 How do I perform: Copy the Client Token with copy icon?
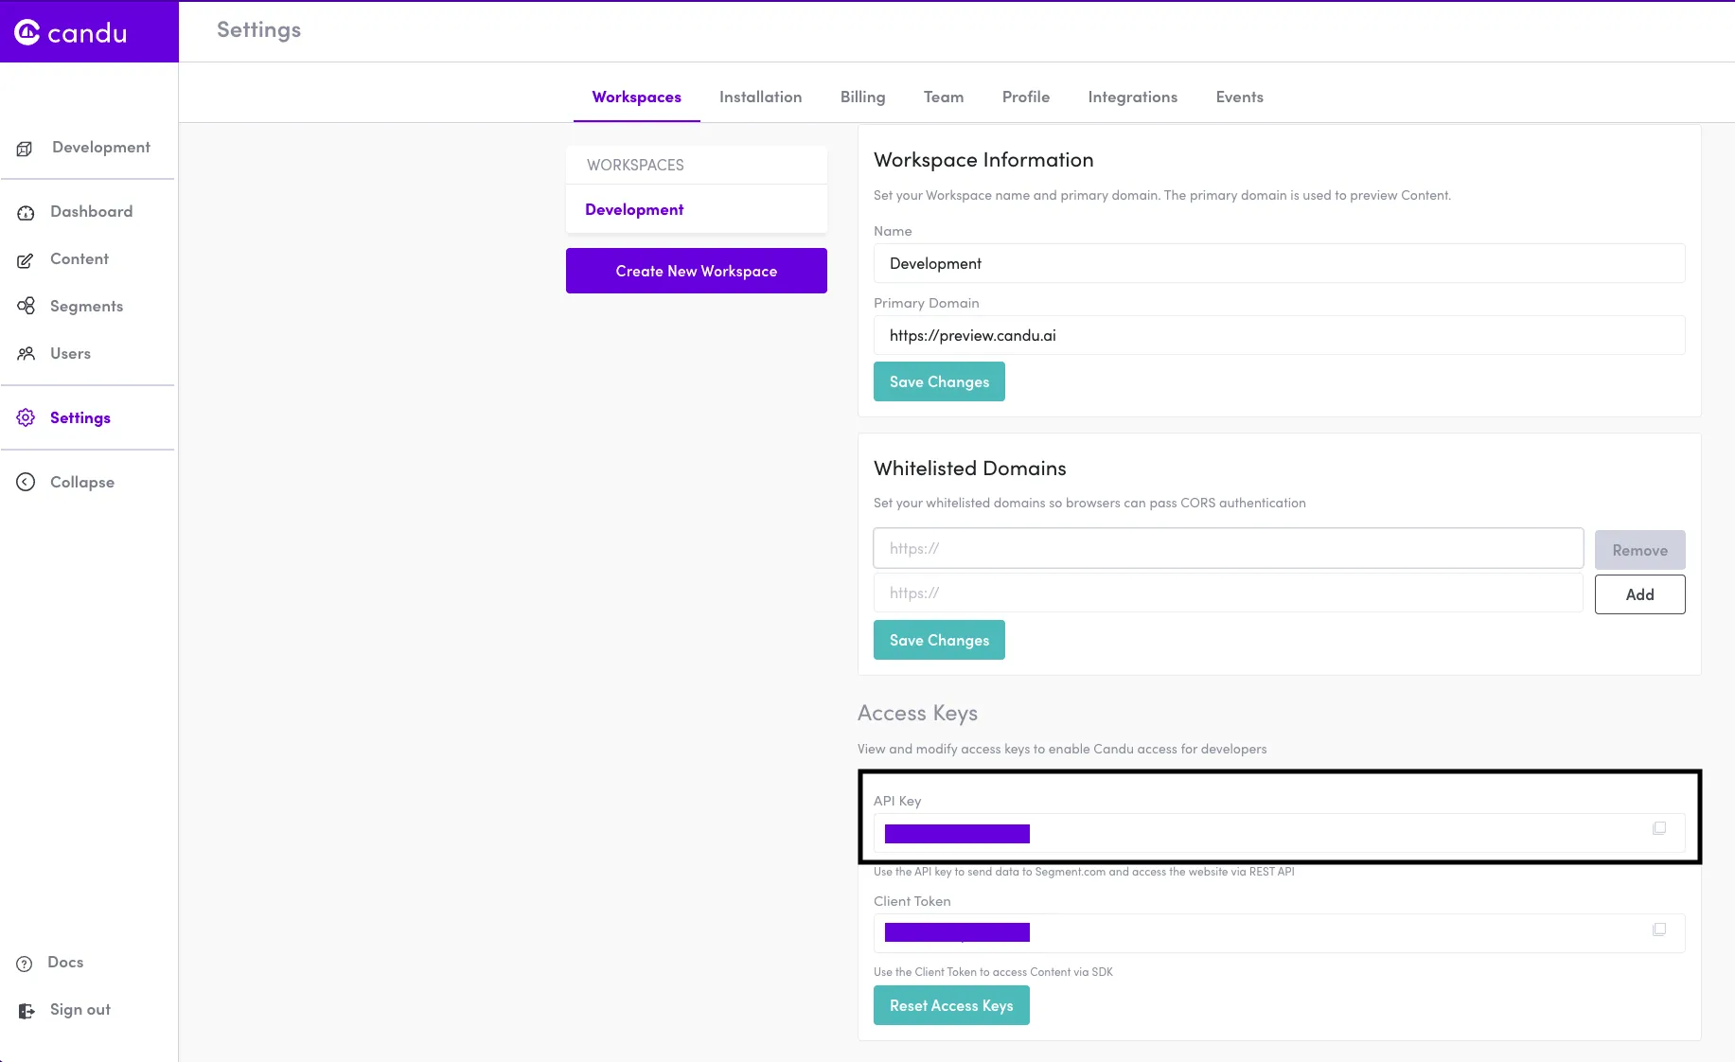point(1659,929)
